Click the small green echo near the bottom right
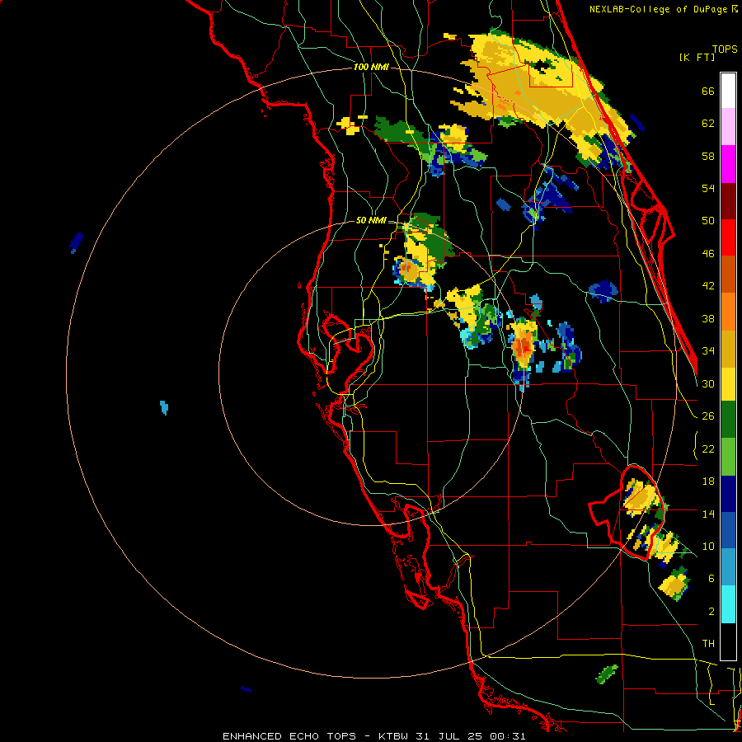Screen dimensions: 742x742 [x=607, y=674]
